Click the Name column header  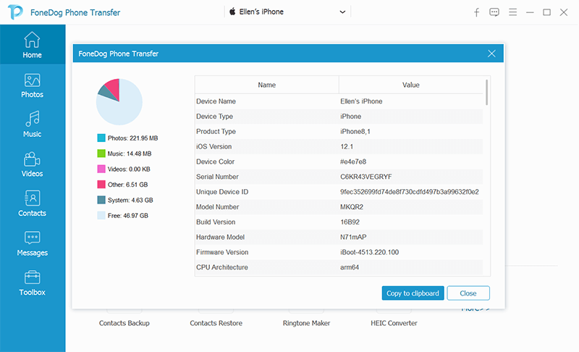[266, 85]
